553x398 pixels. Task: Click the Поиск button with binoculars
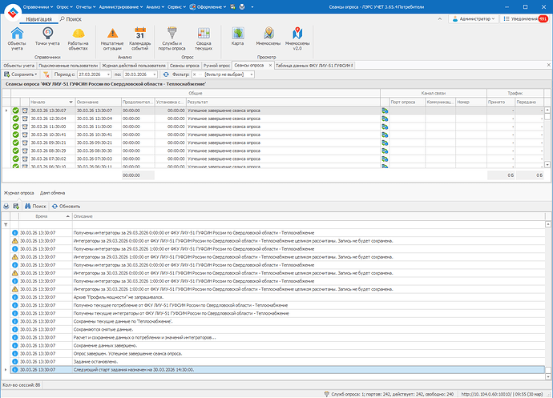click(x=35, y=207)
